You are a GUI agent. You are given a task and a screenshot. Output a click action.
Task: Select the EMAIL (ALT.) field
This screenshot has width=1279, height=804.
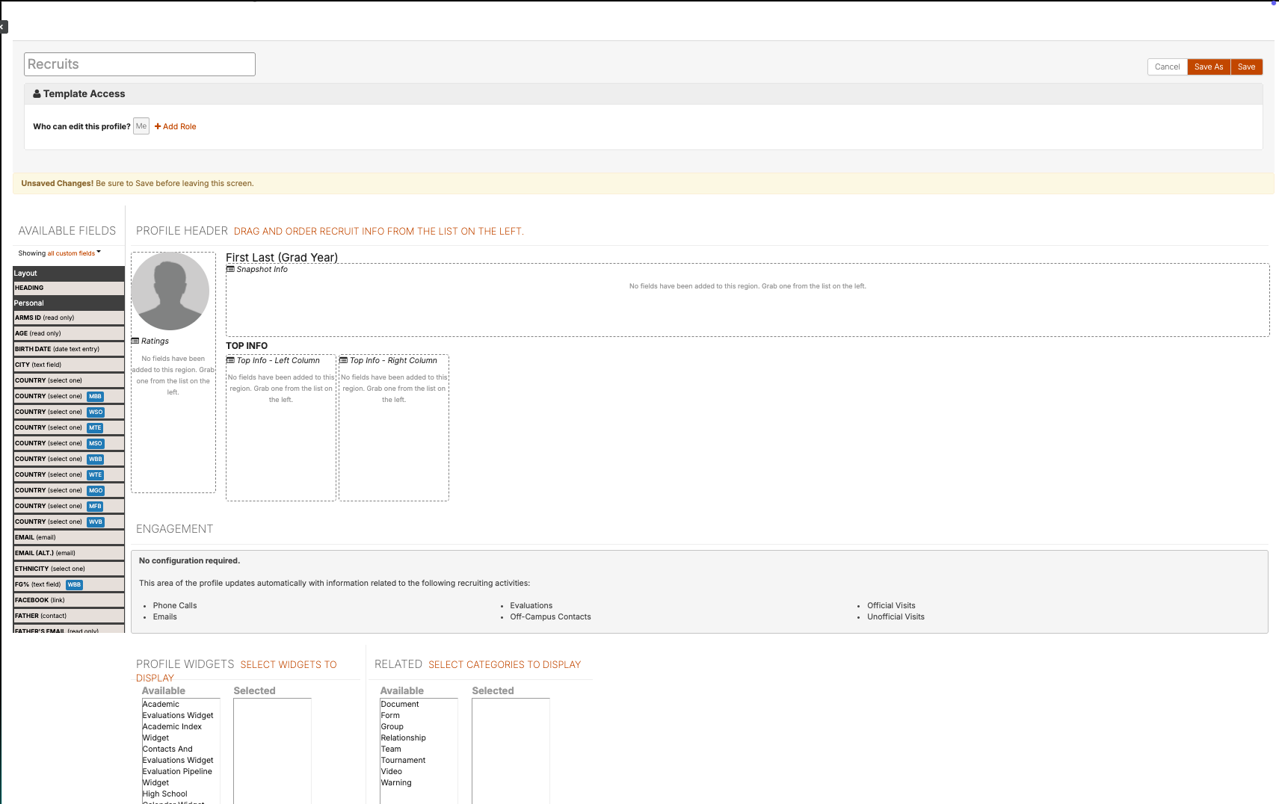[69, 553]
